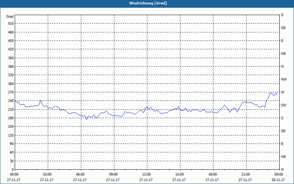Click the 21:00 time label
The image size is (294, 184).
246,174
